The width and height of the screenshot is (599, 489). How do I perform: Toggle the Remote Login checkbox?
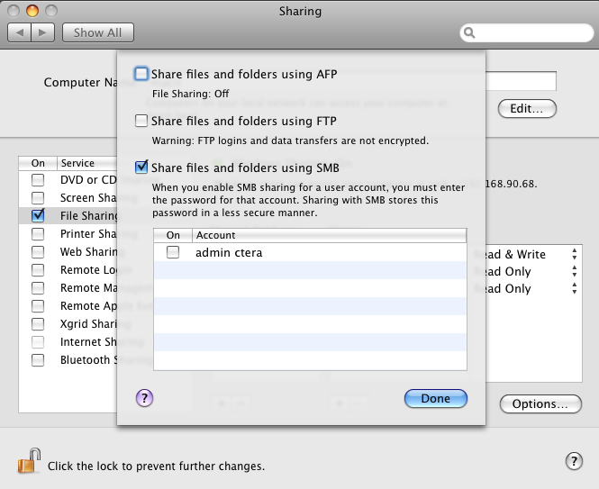coord(38,269)
